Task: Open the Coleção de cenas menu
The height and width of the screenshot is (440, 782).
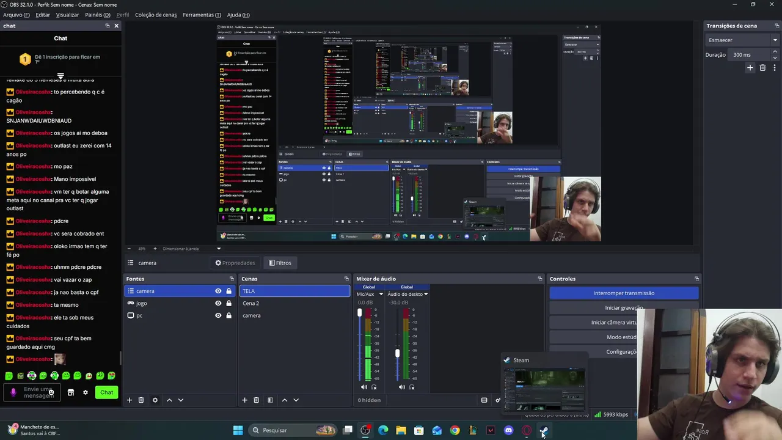Action: (156, 15)
